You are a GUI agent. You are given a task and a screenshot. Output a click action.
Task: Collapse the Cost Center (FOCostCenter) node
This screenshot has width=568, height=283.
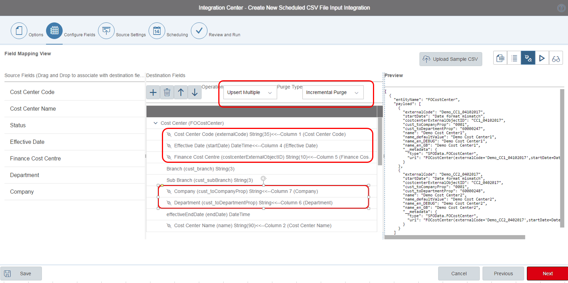pyautogui.click(x=155, y=123)
